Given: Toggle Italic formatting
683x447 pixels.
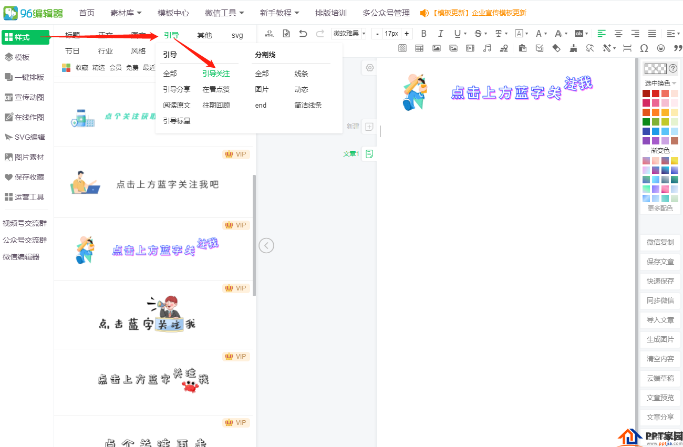Looking at the screenshot, I should 440,34.
